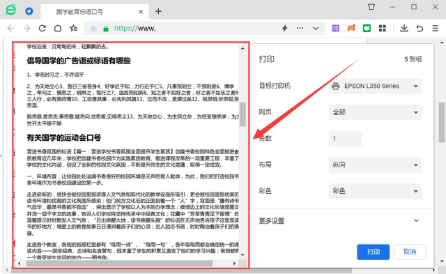The width and height of the screenshot is (446, 274).
Task: Click the copies number field showing 1
Action: click(345, 139)
